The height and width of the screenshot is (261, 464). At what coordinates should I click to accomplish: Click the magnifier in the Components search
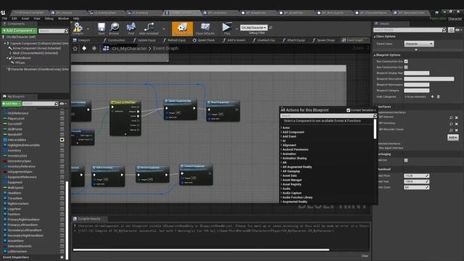[66, 30]
